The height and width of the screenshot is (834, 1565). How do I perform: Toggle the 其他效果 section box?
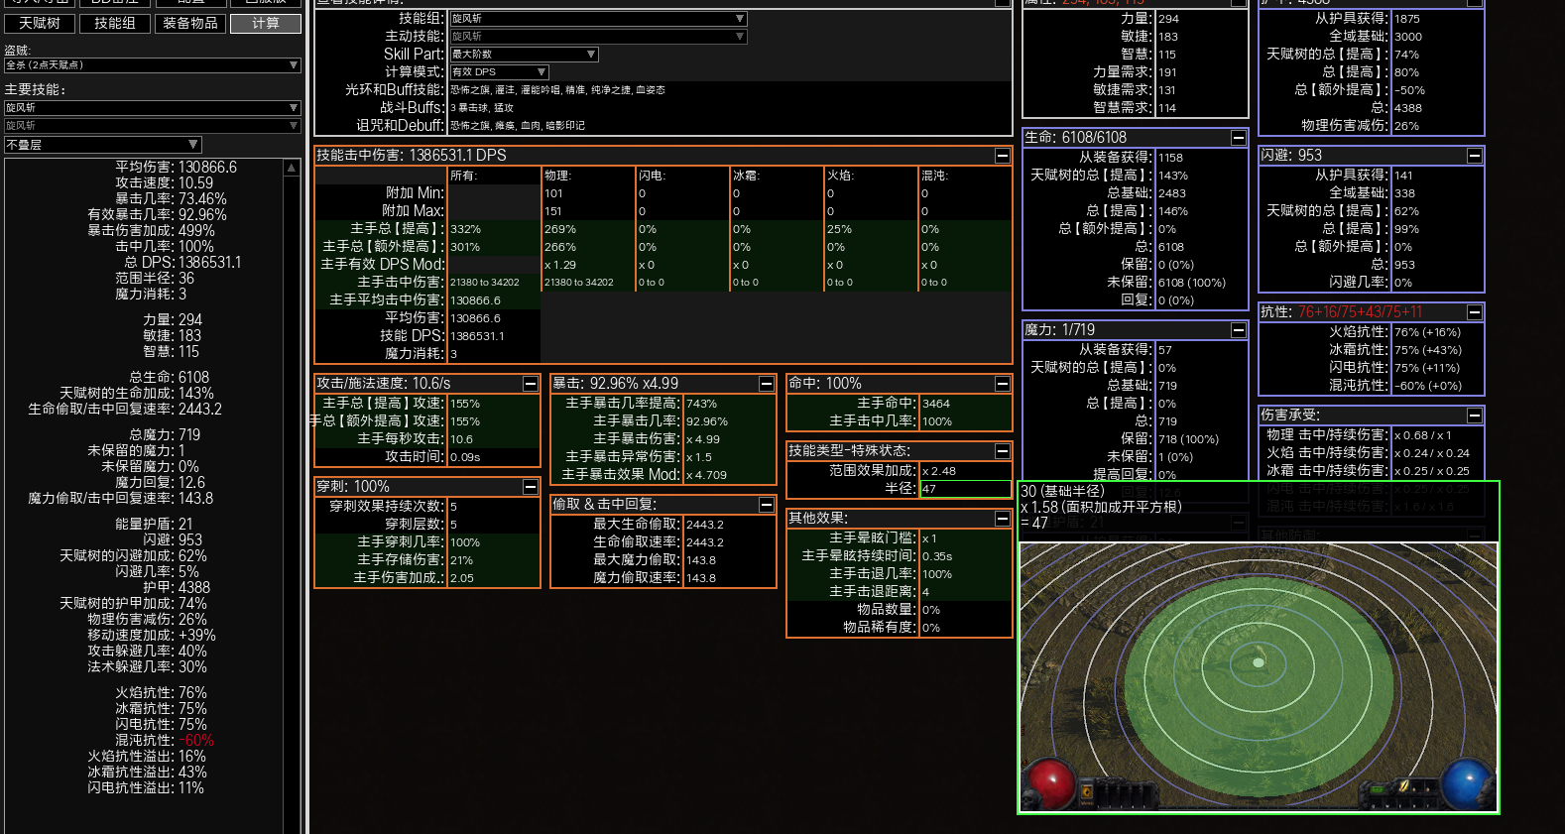1002,519
